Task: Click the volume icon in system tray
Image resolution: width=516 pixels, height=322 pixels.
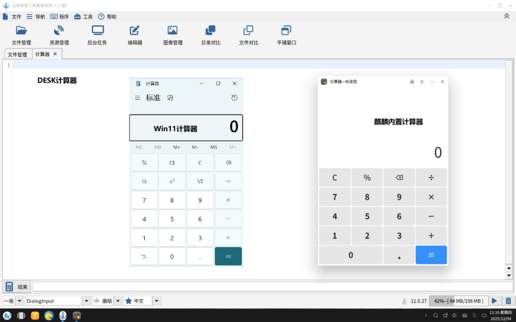Action: point(455,315)
